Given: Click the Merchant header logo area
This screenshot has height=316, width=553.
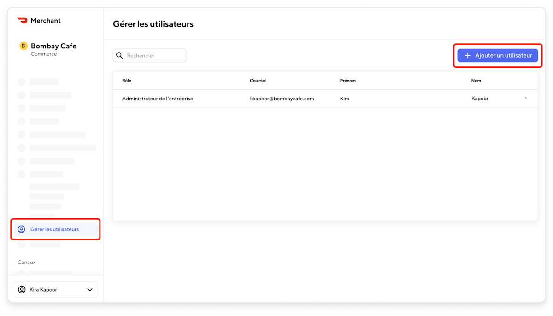Looking at the screenshot, I should tap(39, 20).
